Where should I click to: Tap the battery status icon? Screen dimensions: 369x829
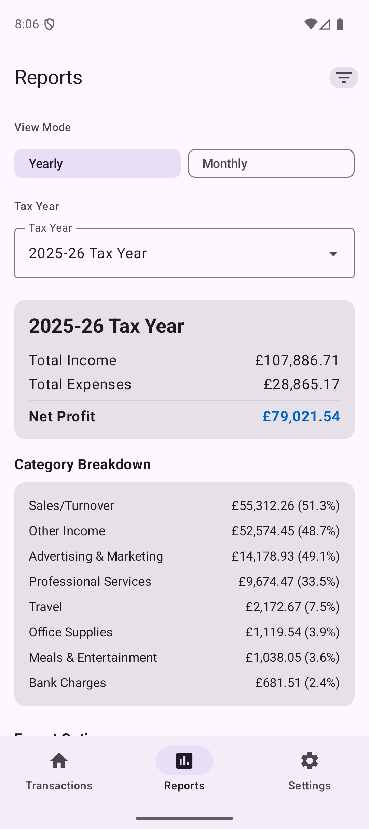click(340, 24)
